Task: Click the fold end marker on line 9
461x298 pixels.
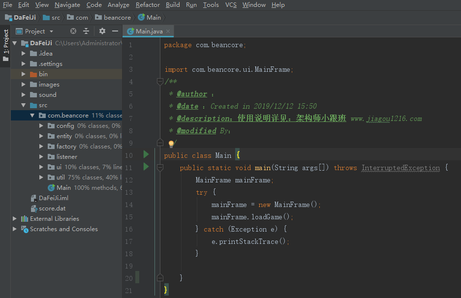Action: [x=160, y=143]
